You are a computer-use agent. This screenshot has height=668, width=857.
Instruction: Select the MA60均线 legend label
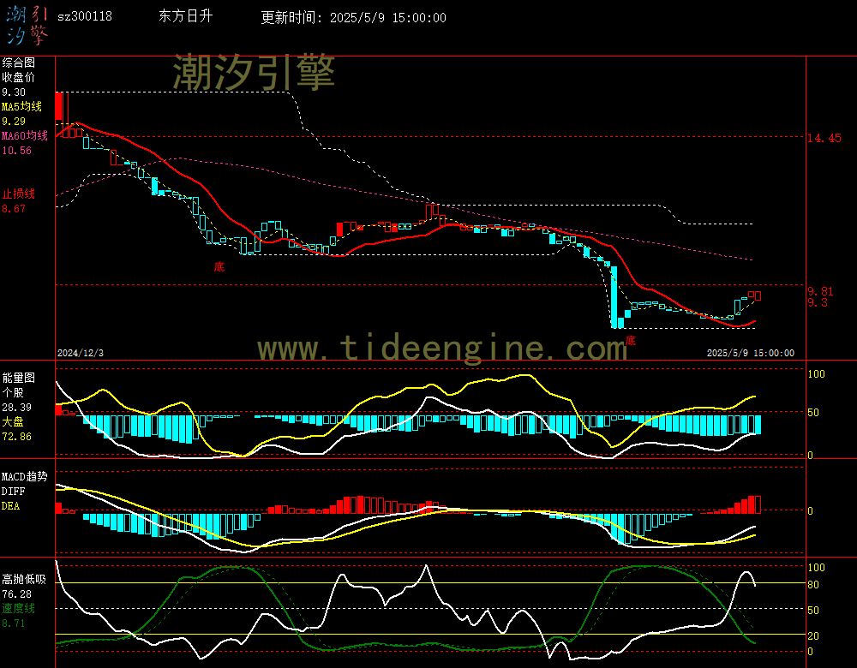(25, 135)
